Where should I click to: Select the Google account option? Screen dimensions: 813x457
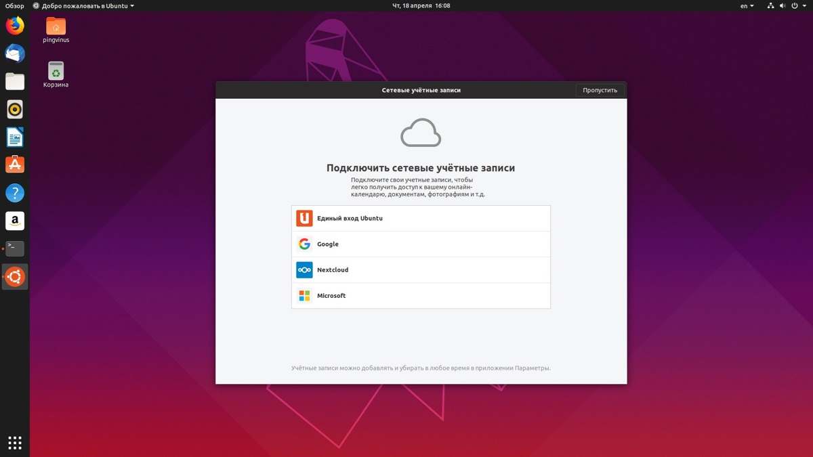tap(421, 244)
